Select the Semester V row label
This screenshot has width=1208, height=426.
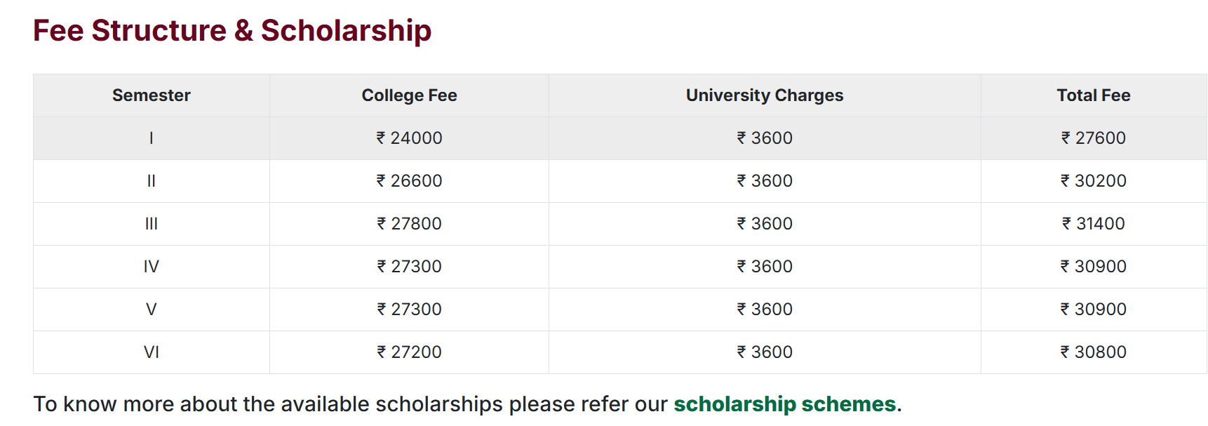click(x=152, y=309)
